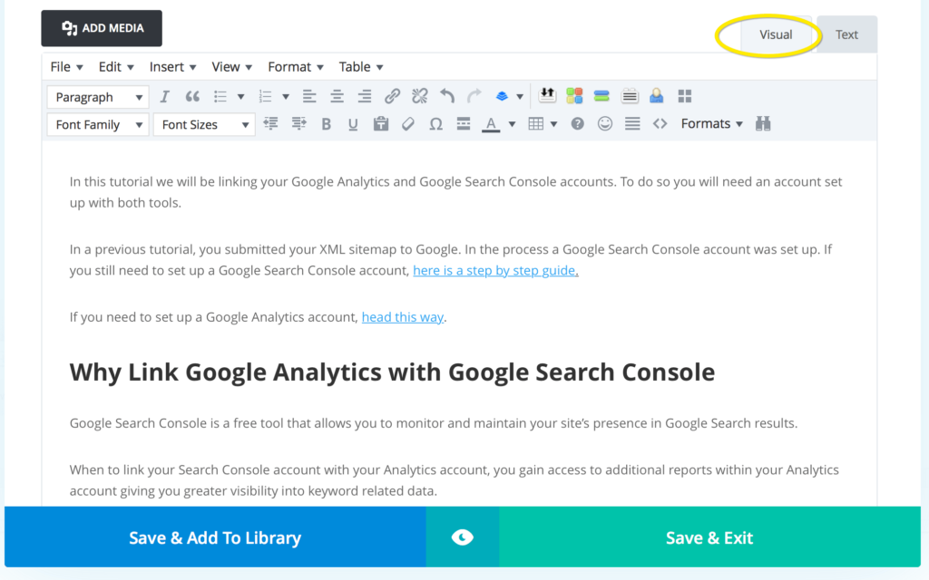Open find and replace binoculars
The height and width of the screenshot is (580, 929).
[763, 123]
